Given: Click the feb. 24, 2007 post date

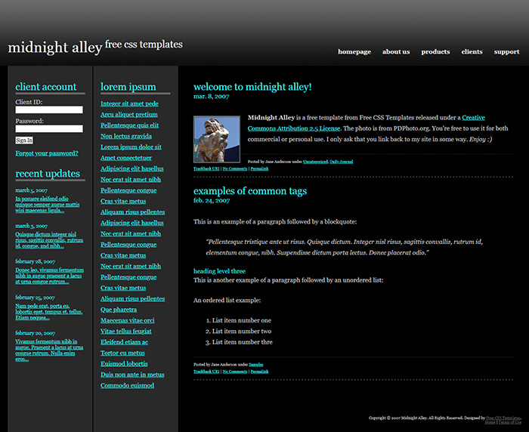Looking at the screenshot, I should pyautogui.click(x=212, y=201).
